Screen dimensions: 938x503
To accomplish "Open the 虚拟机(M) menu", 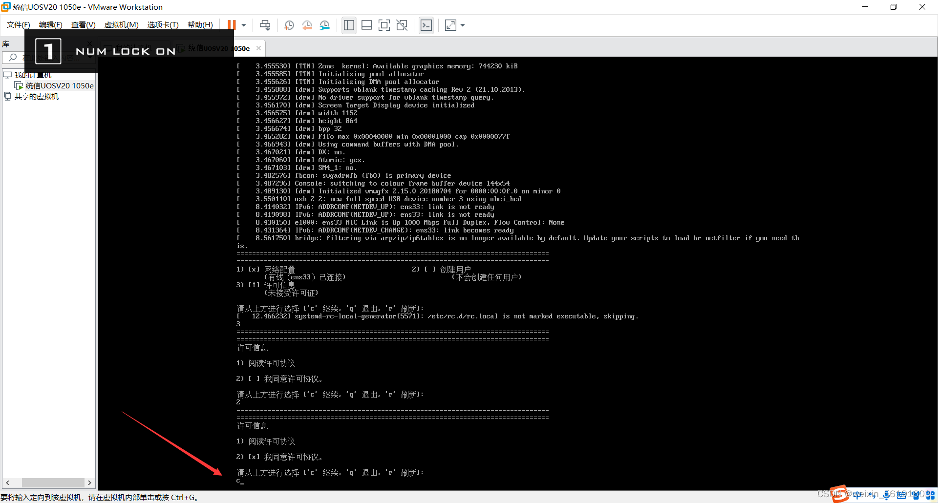I will tap(122, 25).
